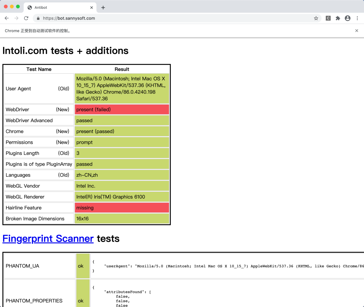Click the 'Hairline Feature' test name cell
The width and height of the screenshot is (364, 307).
point(39,207)
